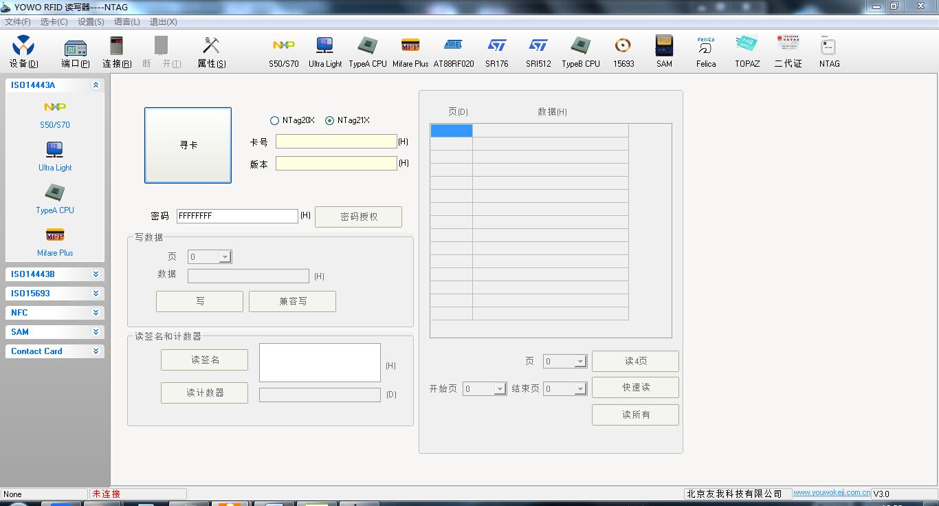Open the 开始页 start page dropdown

tap(500, 389)
